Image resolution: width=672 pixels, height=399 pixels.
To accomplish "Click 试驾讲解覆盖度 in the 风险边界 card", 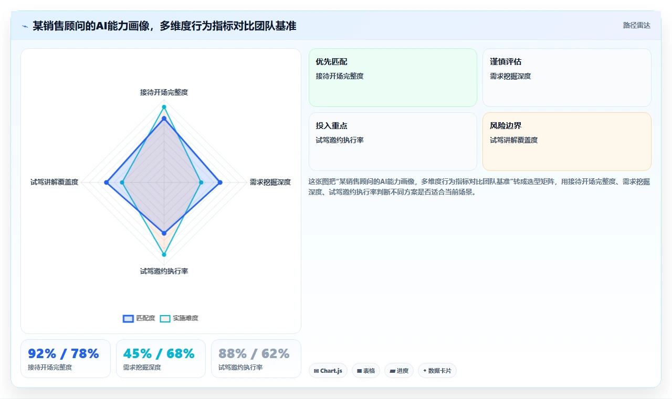I will click(513, 140).
